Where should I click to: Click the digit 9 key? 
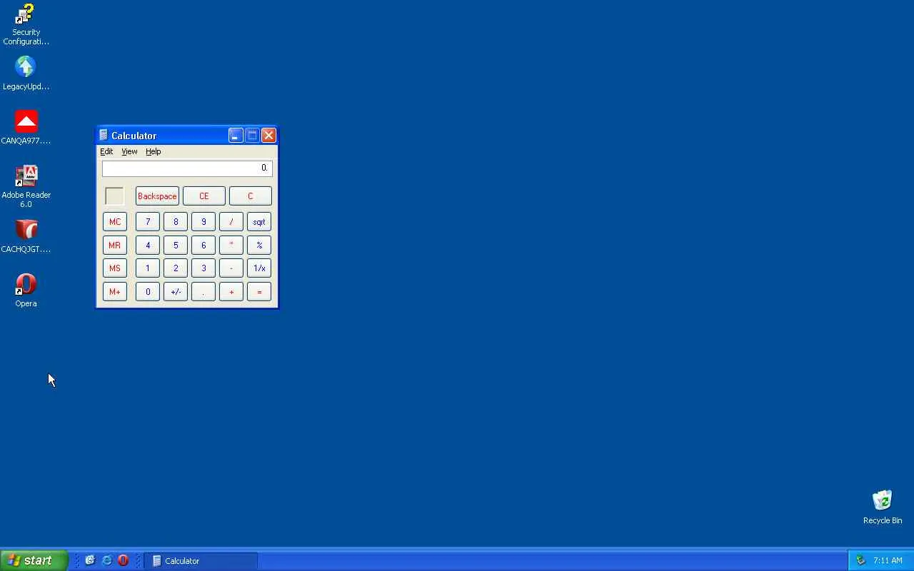(204, 221)
